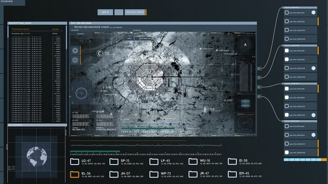Click the second connector port right of the map
Viewport: 328px width, 184px height.
tap(259, 78)
